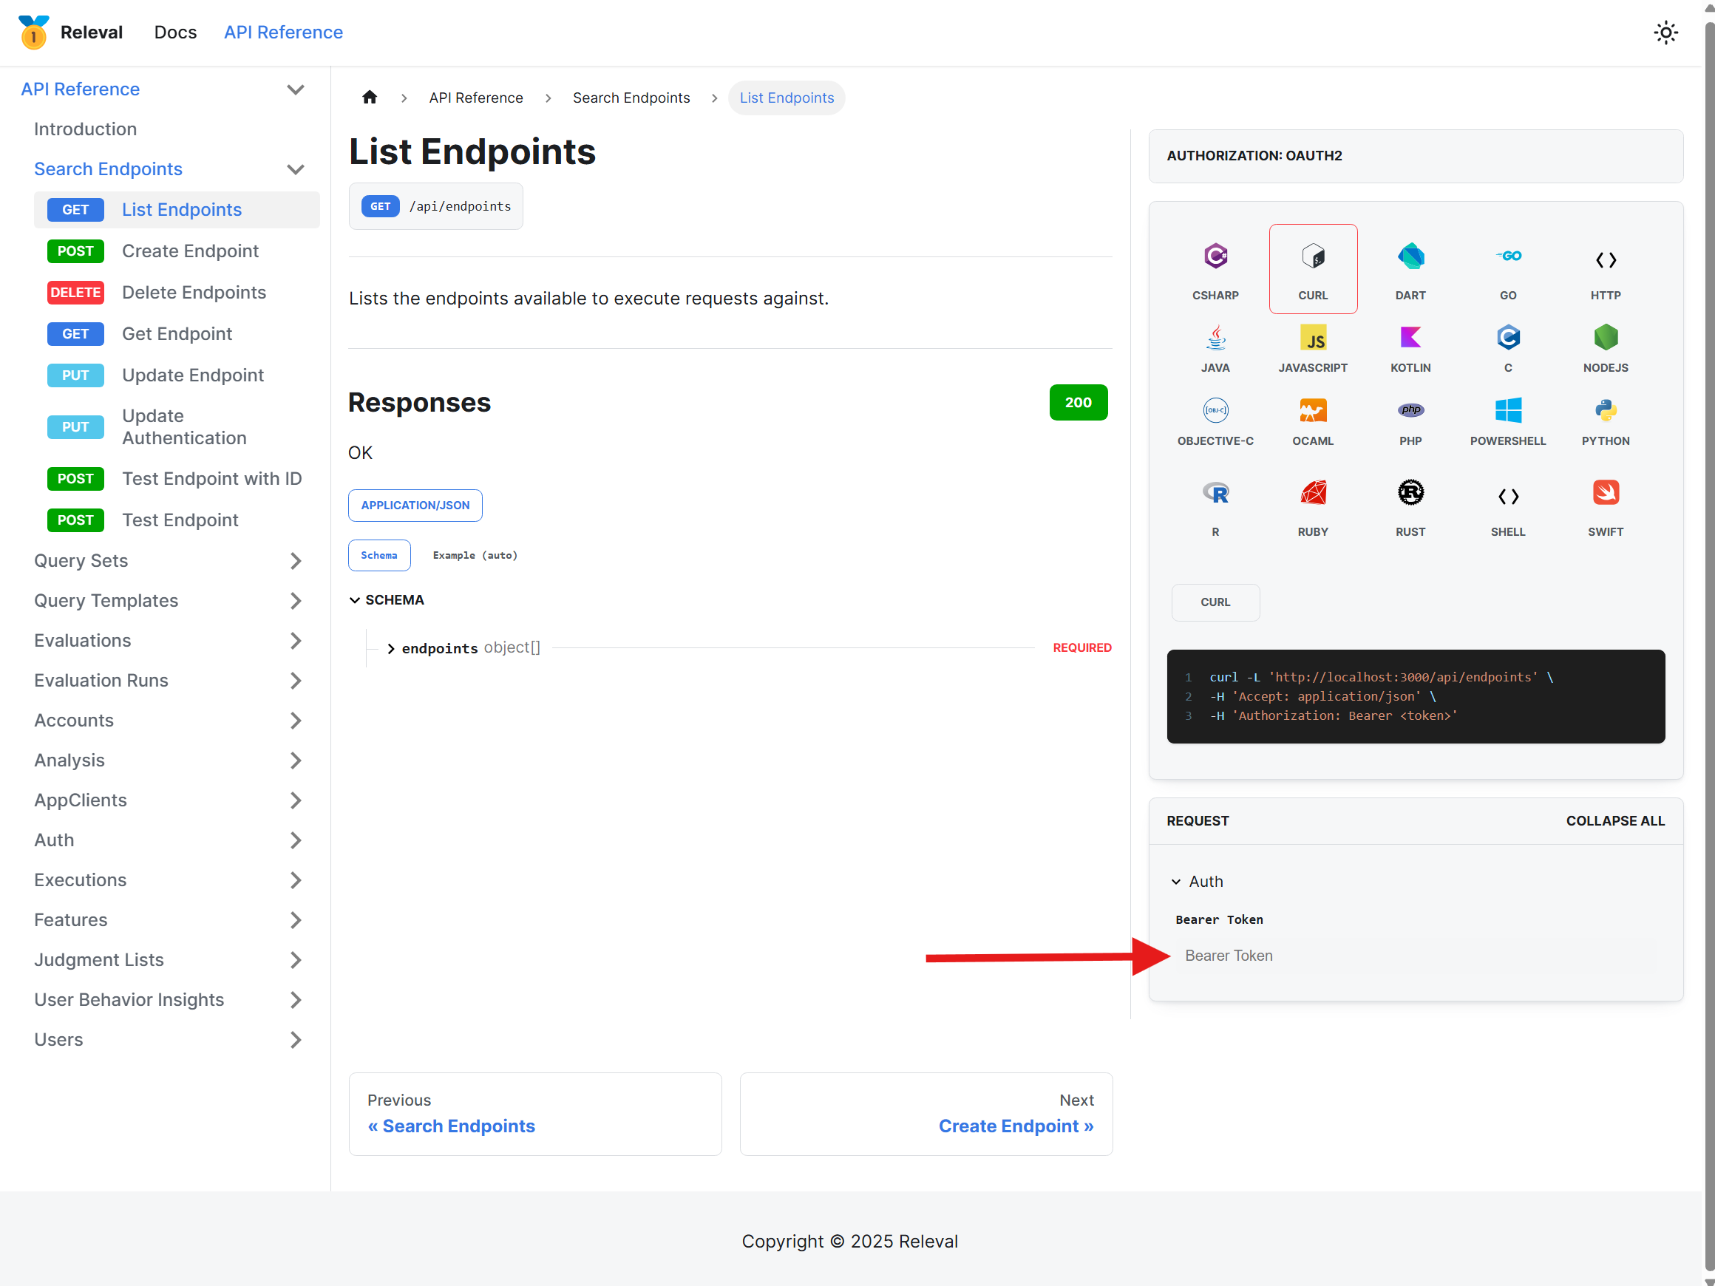The image size is (1715, 1286).
Task: Collapse the Auth request section
Action: 1197,882
